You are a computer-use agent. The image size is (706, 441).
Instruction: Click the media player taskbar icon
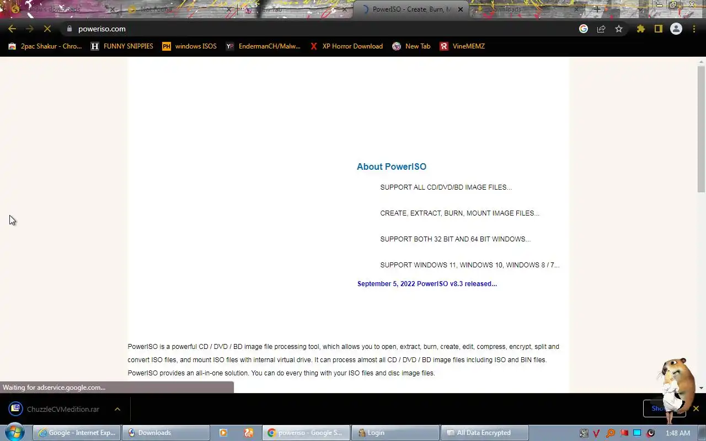[x=223, y=433]
